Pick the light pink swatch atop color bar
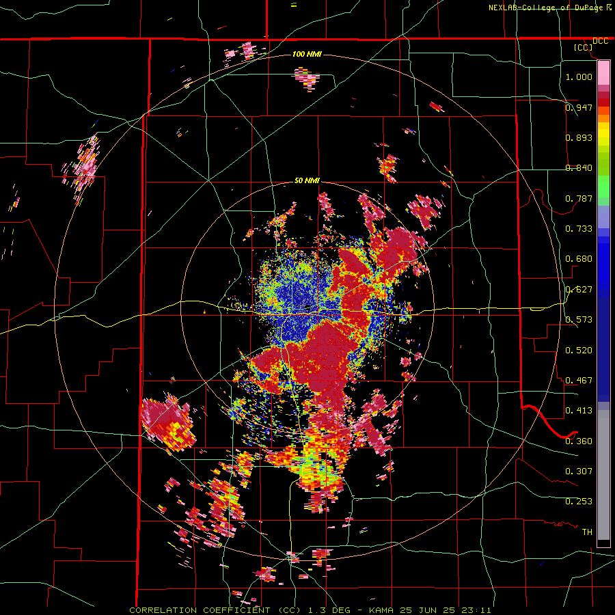The width and height of the screenshot is (615, 615). pyautogui.click(x=603, y=72)
